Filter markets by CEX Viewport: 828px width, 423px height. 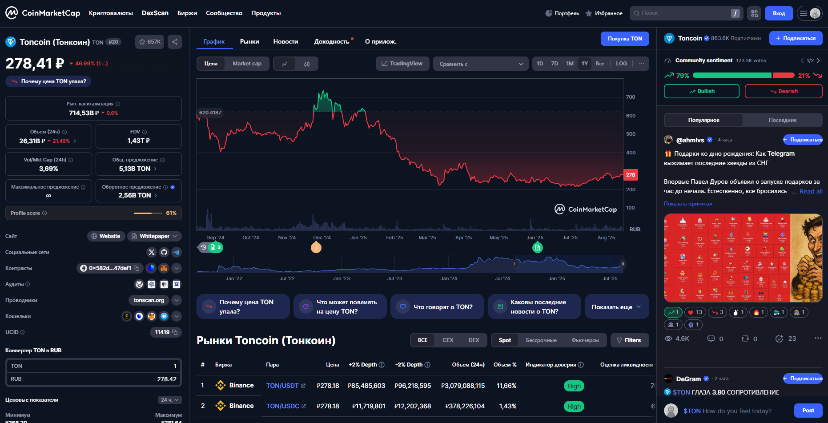[x=448, y=340]
